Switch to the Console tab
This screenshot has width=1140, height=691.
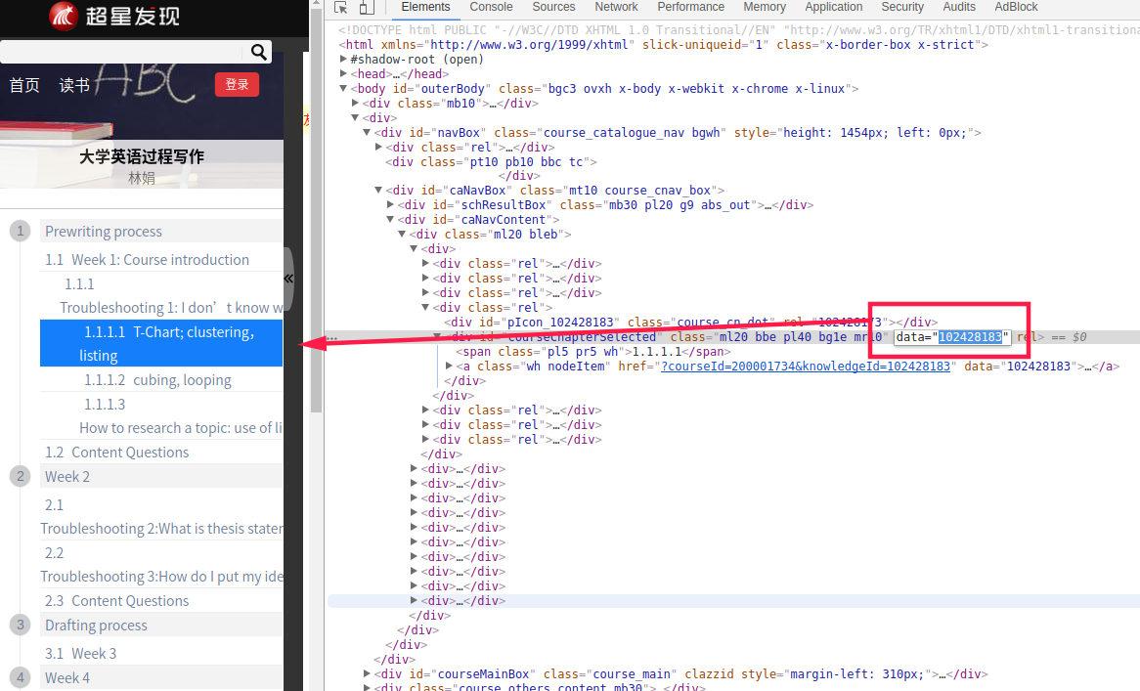click(x=491, y=7)
